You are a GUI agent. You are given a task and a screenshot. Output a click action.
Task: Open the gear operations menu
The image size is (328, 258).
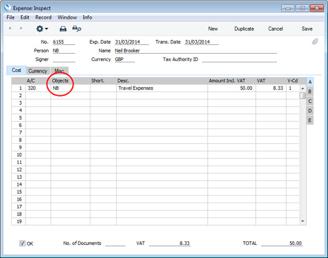42,29
